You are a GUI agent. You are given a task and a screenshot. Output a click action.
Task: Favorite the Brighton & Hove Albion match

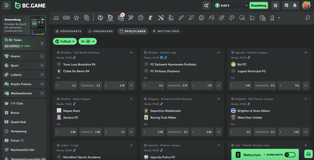(306, 99)
